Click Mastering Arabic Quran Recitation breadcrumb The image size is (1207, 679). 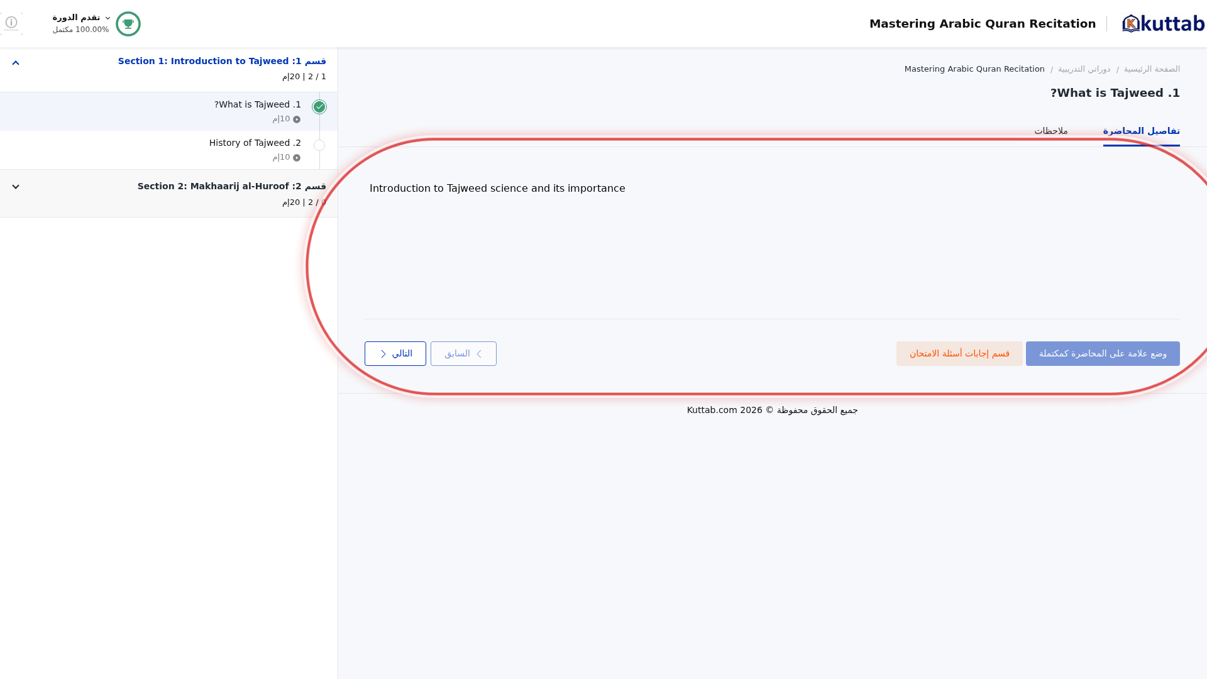click(x=974, y=69)
